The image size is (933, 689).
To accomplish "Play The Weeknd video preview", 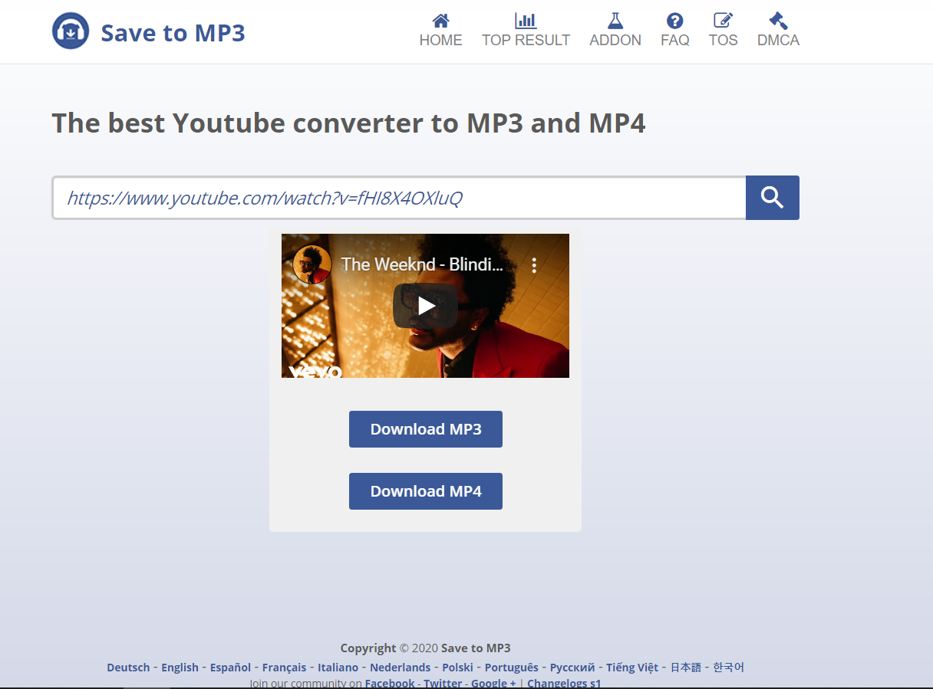I will pyautogui.click(x=426, y=307).
